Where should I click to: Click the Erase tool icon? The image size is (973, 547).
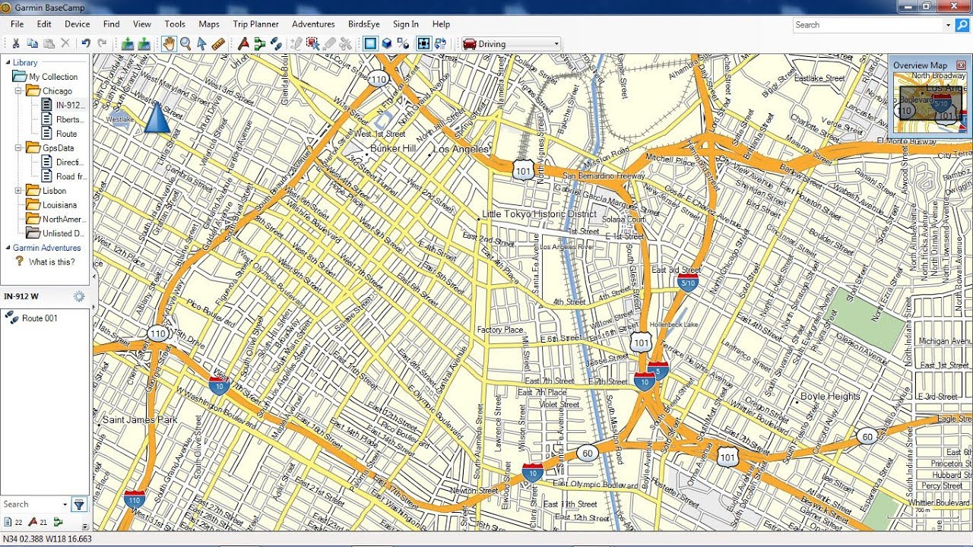coord(329,44)
